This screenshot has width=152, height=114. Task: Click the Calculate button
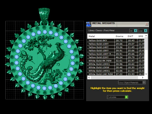click(x=117, y=97)
